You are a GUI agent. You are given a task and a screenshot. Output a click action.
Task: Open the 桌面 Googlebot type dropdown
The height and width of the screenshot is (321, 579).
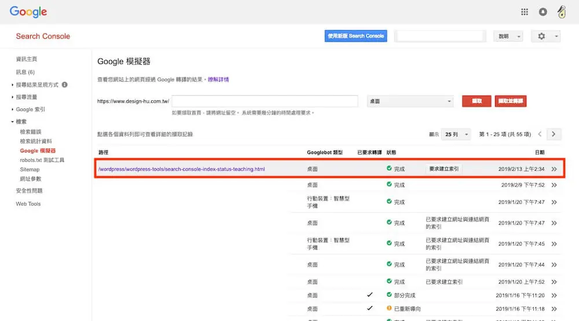pos(410,101)
